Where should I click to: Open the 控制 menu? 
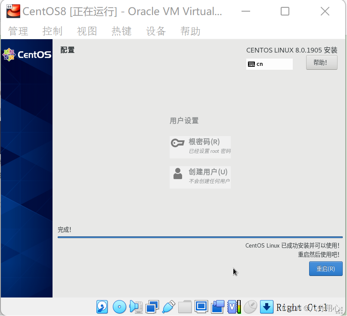pyautogui.click(x=53, y=31)
